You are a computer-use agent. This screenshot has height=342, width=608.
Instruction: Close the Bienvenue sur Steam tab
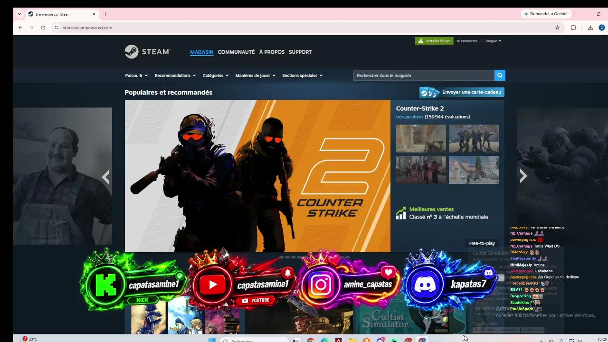coord(94,14)
